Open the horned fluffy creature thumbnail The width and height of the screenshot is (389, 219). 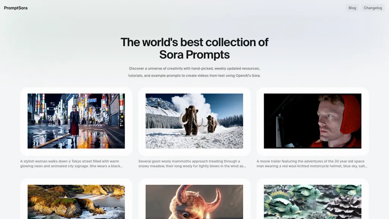tap(194, 202)
